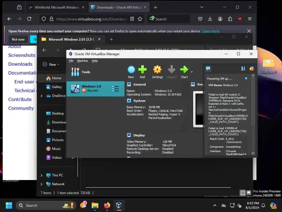Click Learn more link in Firefox banner
282x212 pixels.
pyautogui.click(x=211, y=31)
